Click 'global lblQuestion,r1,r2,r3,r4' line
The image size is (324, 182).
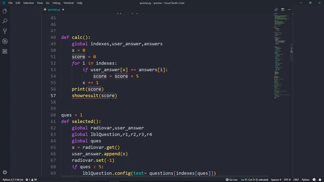[x=112, y=134]
